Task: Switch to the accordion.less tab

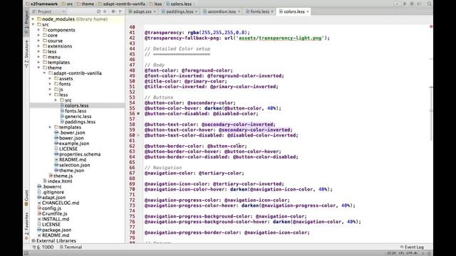Action: tap(222, 11)
